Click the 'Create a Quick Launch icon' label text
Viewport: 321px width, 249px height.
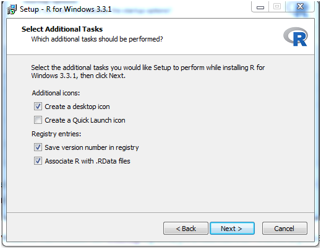(85, 120)
